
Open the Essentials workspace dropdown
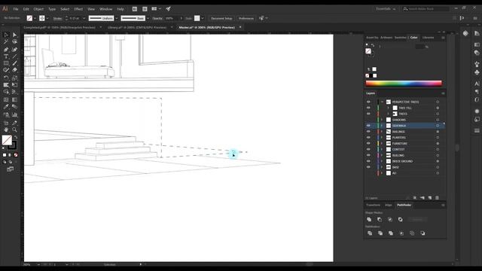[x=386, y=9]
